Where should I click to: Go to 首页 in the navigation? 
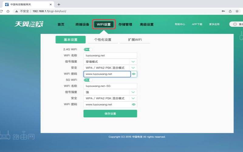click(61, 24)
